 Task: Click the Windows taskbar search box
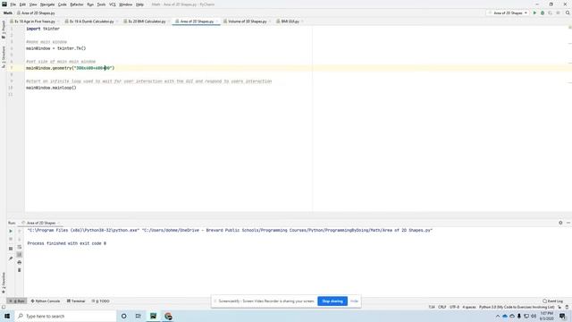[x=65, y=316]
